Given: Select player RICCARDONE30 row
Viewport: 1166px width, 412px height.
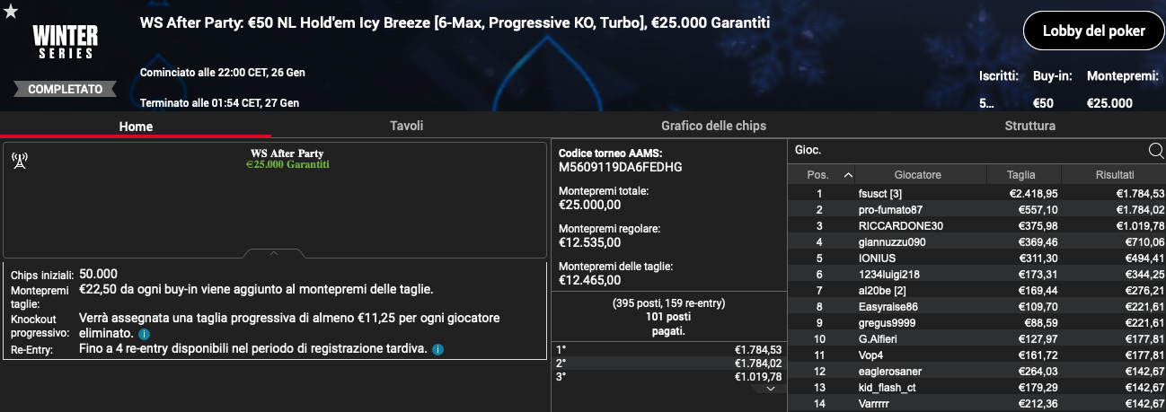Looking at the screenshot, I should point(976,225).
